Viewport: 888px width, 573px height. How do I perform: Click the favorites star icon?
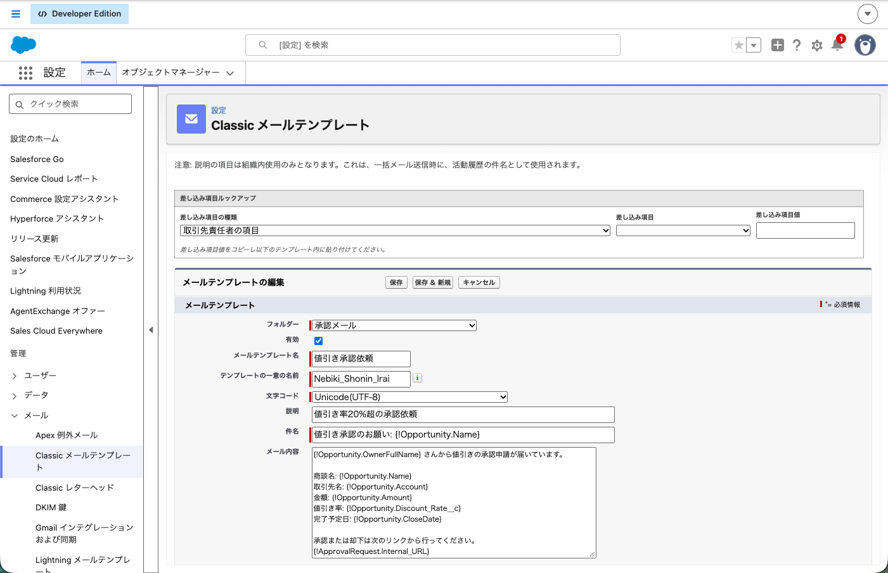[739, 45]
